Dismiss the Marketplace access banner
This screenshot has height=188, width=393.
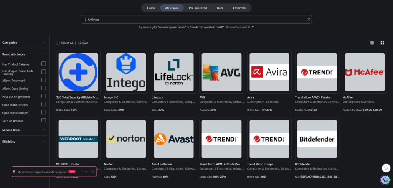point(93,172)
